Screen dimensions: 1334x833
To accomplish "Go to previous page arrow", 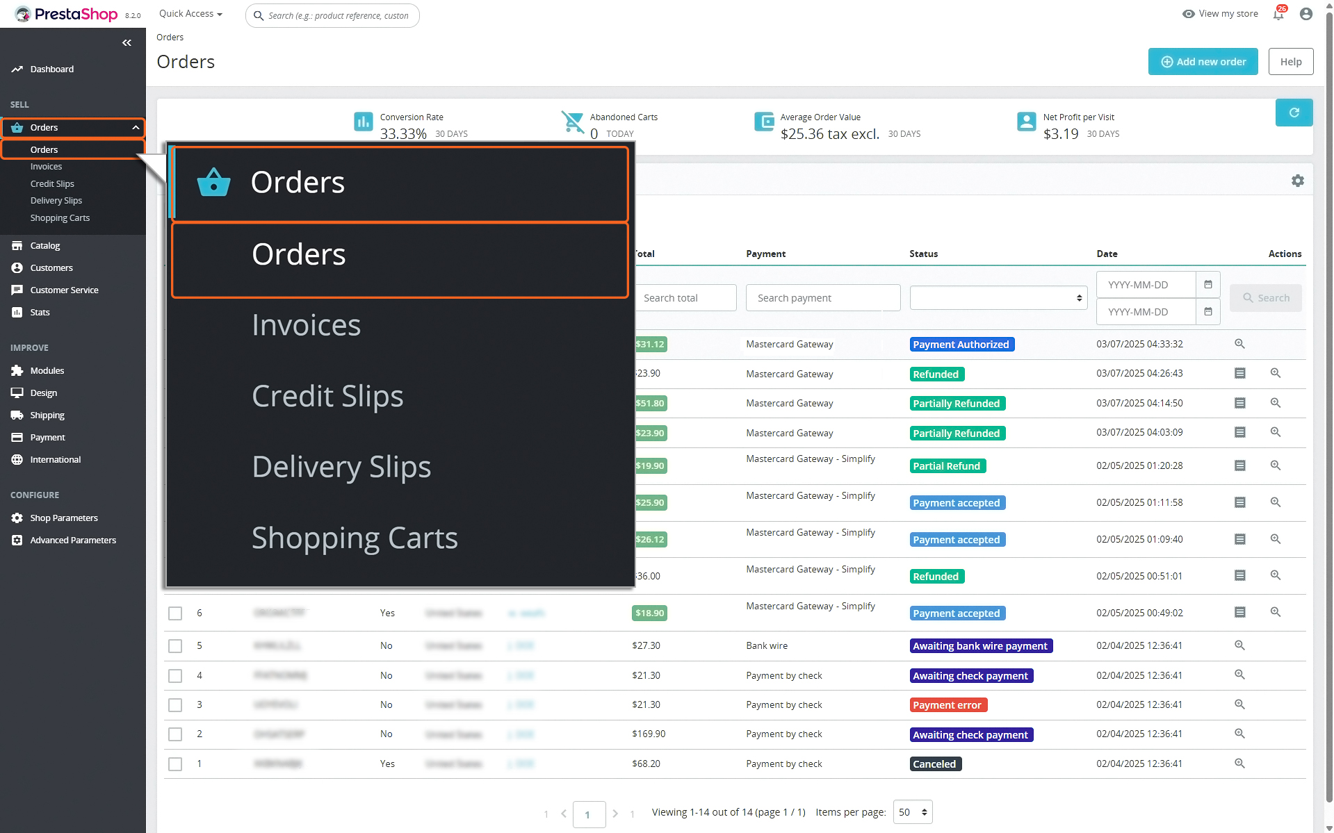I will (564, 814).
